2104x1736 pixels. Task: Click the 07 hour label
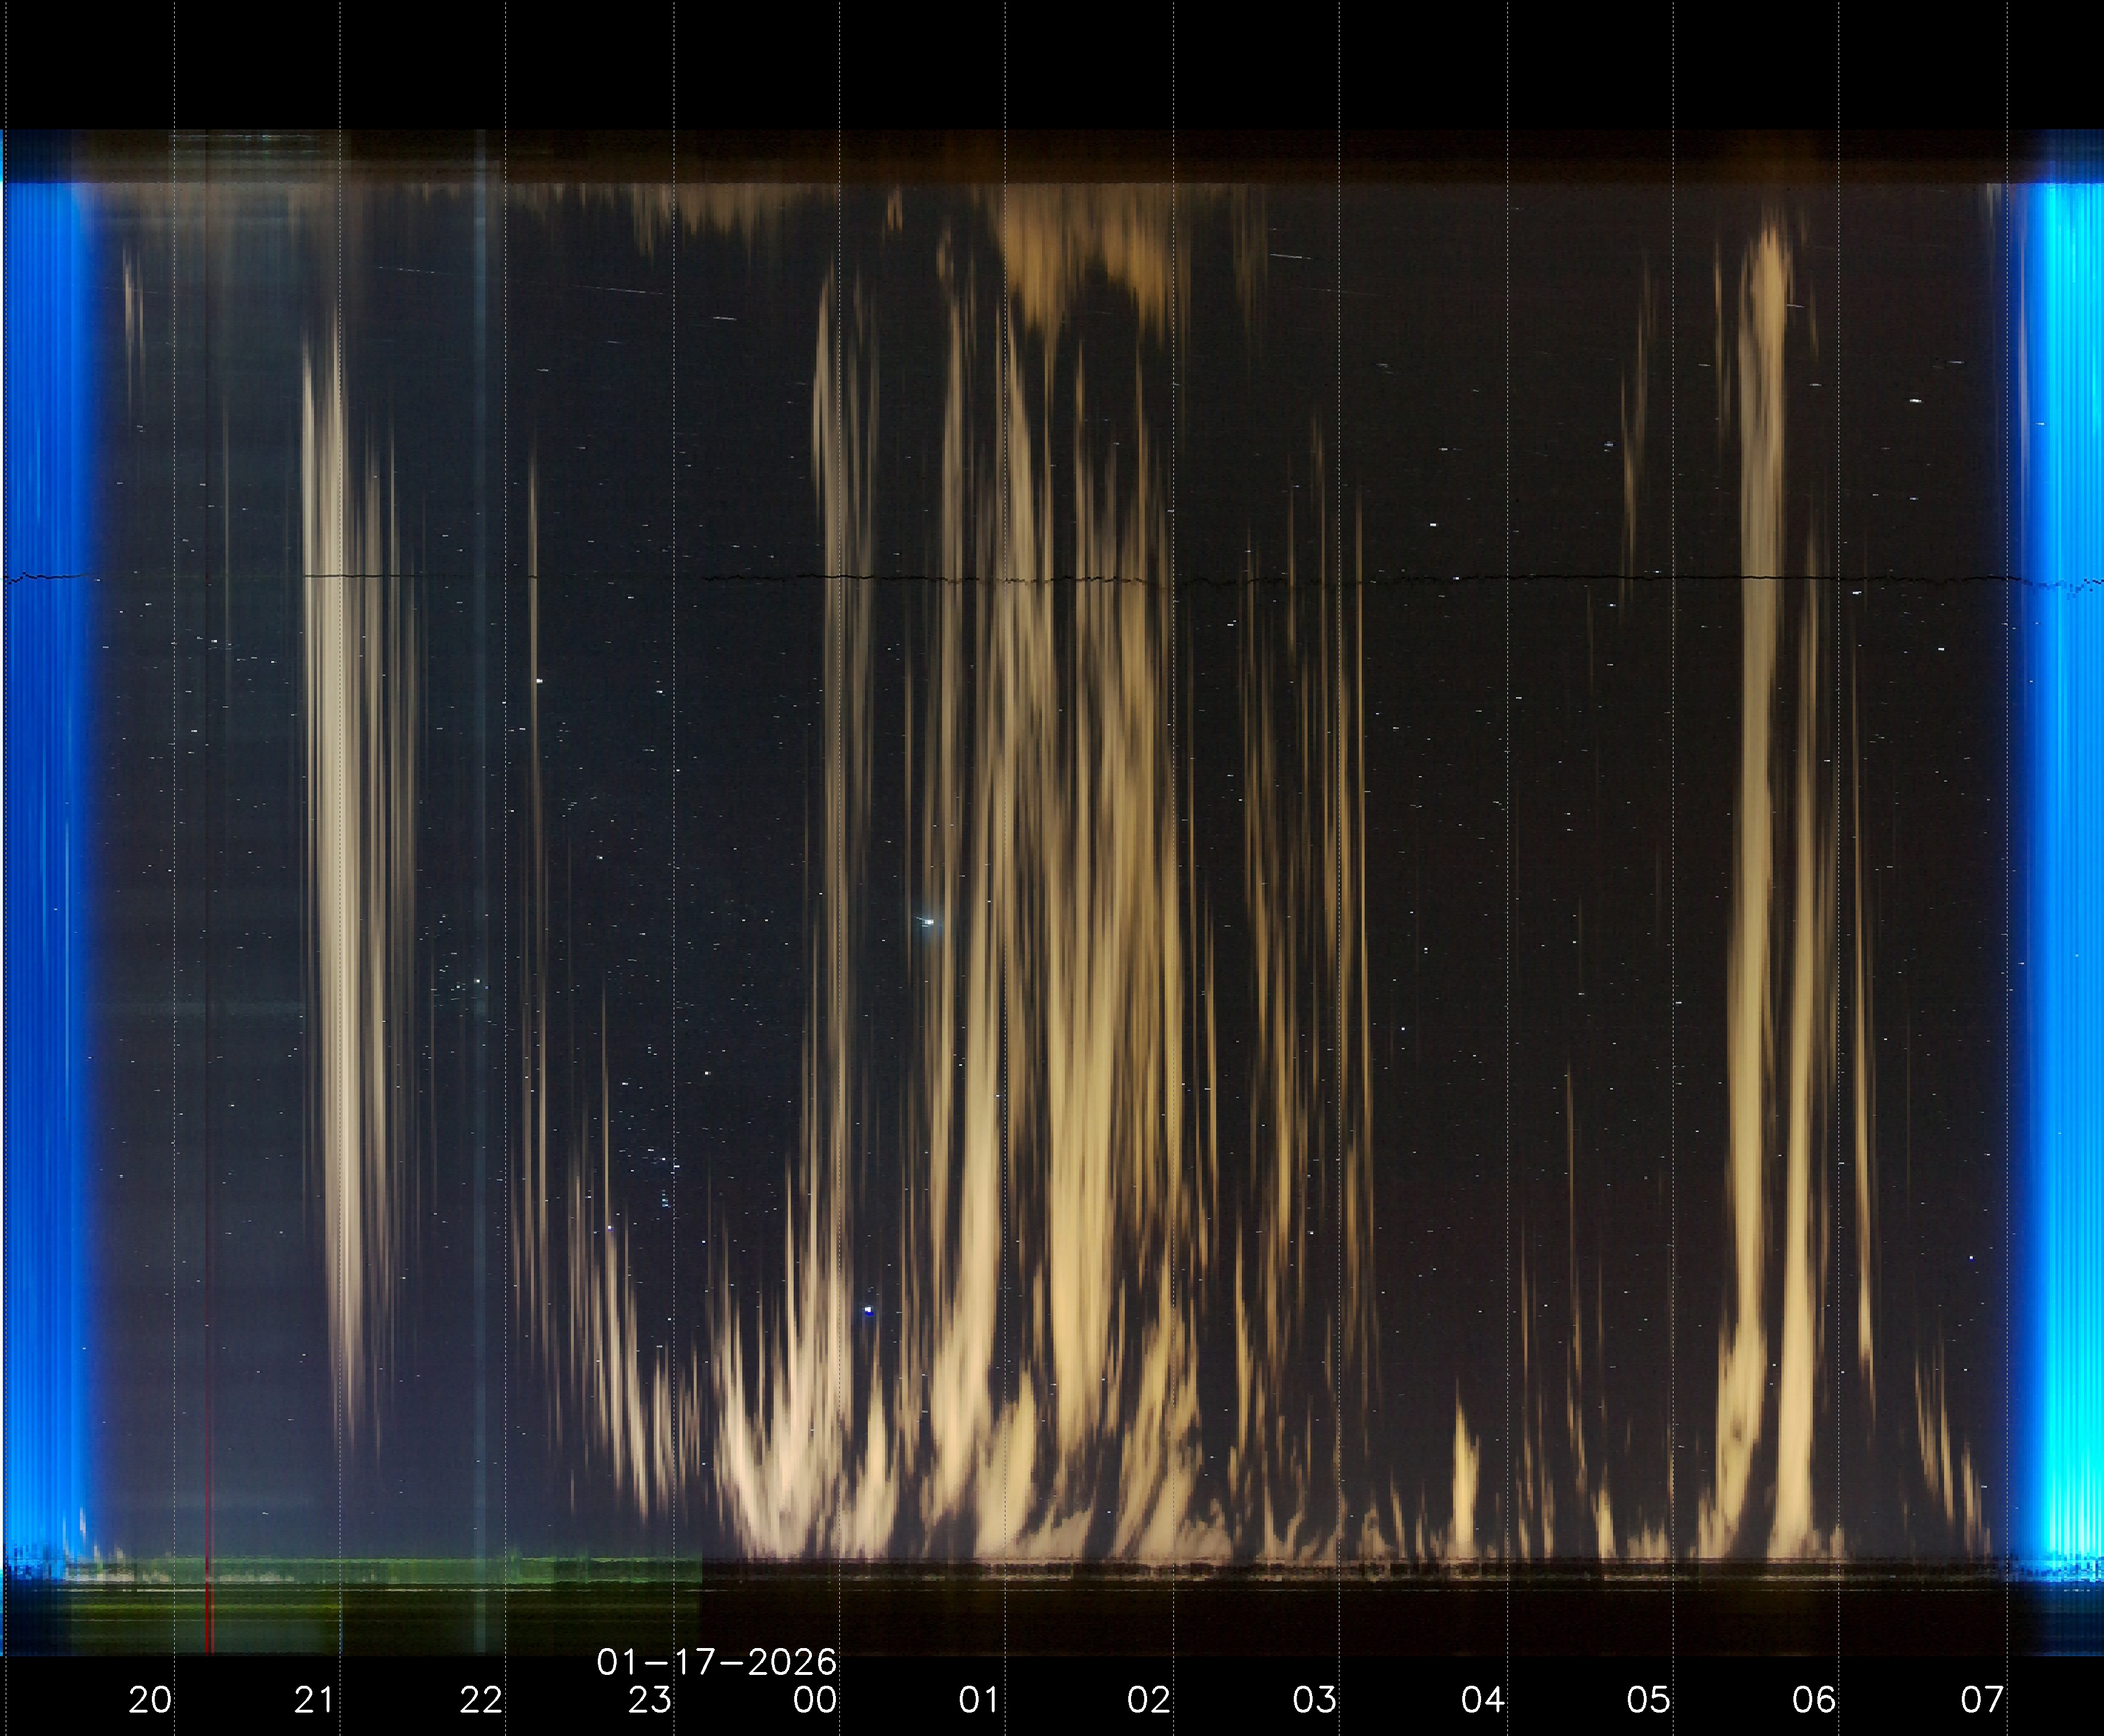pyautogui.click(x=1982, y=1700)
